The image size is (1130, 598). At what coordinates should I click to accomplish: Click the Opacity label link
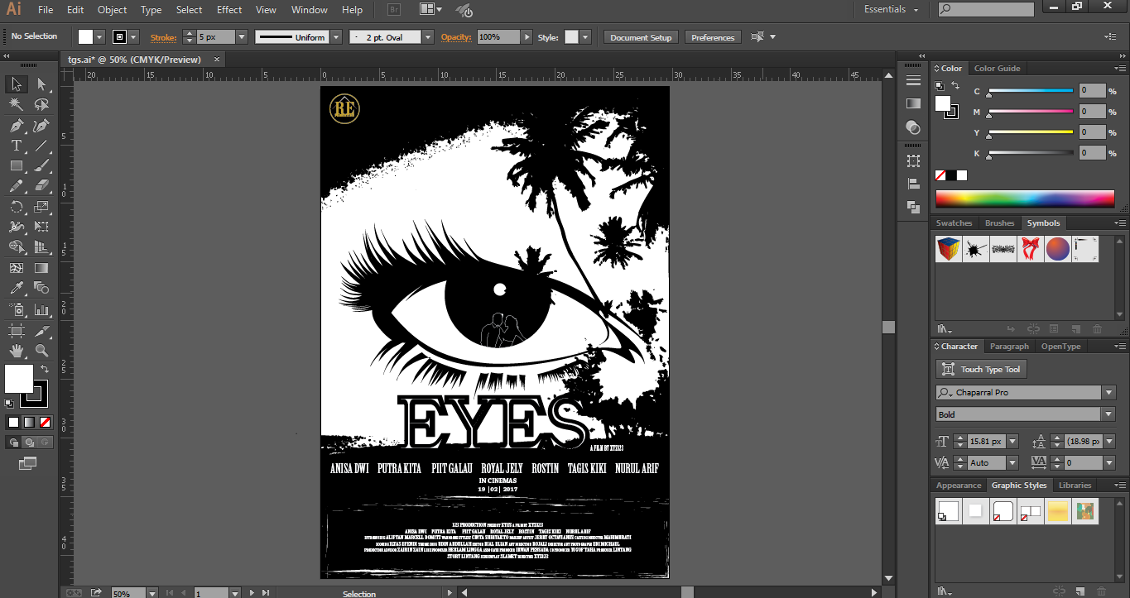[455, 37]
